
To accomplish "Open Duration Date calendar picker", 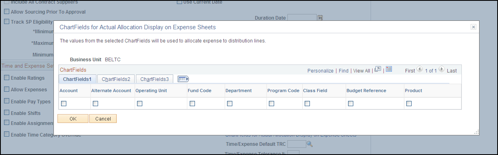I will point(320,18).
